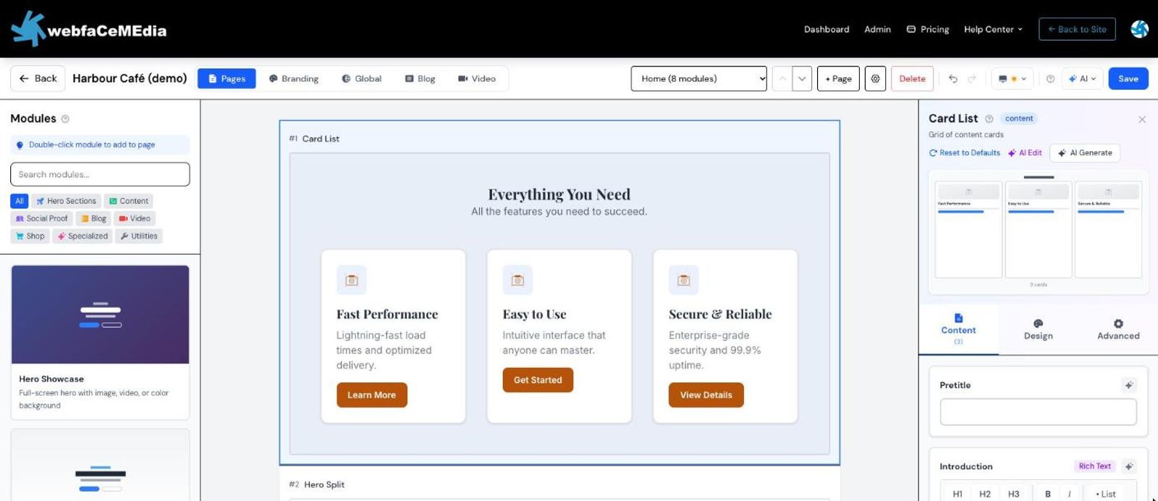Filter modules by Blog category
The image size is (1158, 501).
[x=93, y=218]
